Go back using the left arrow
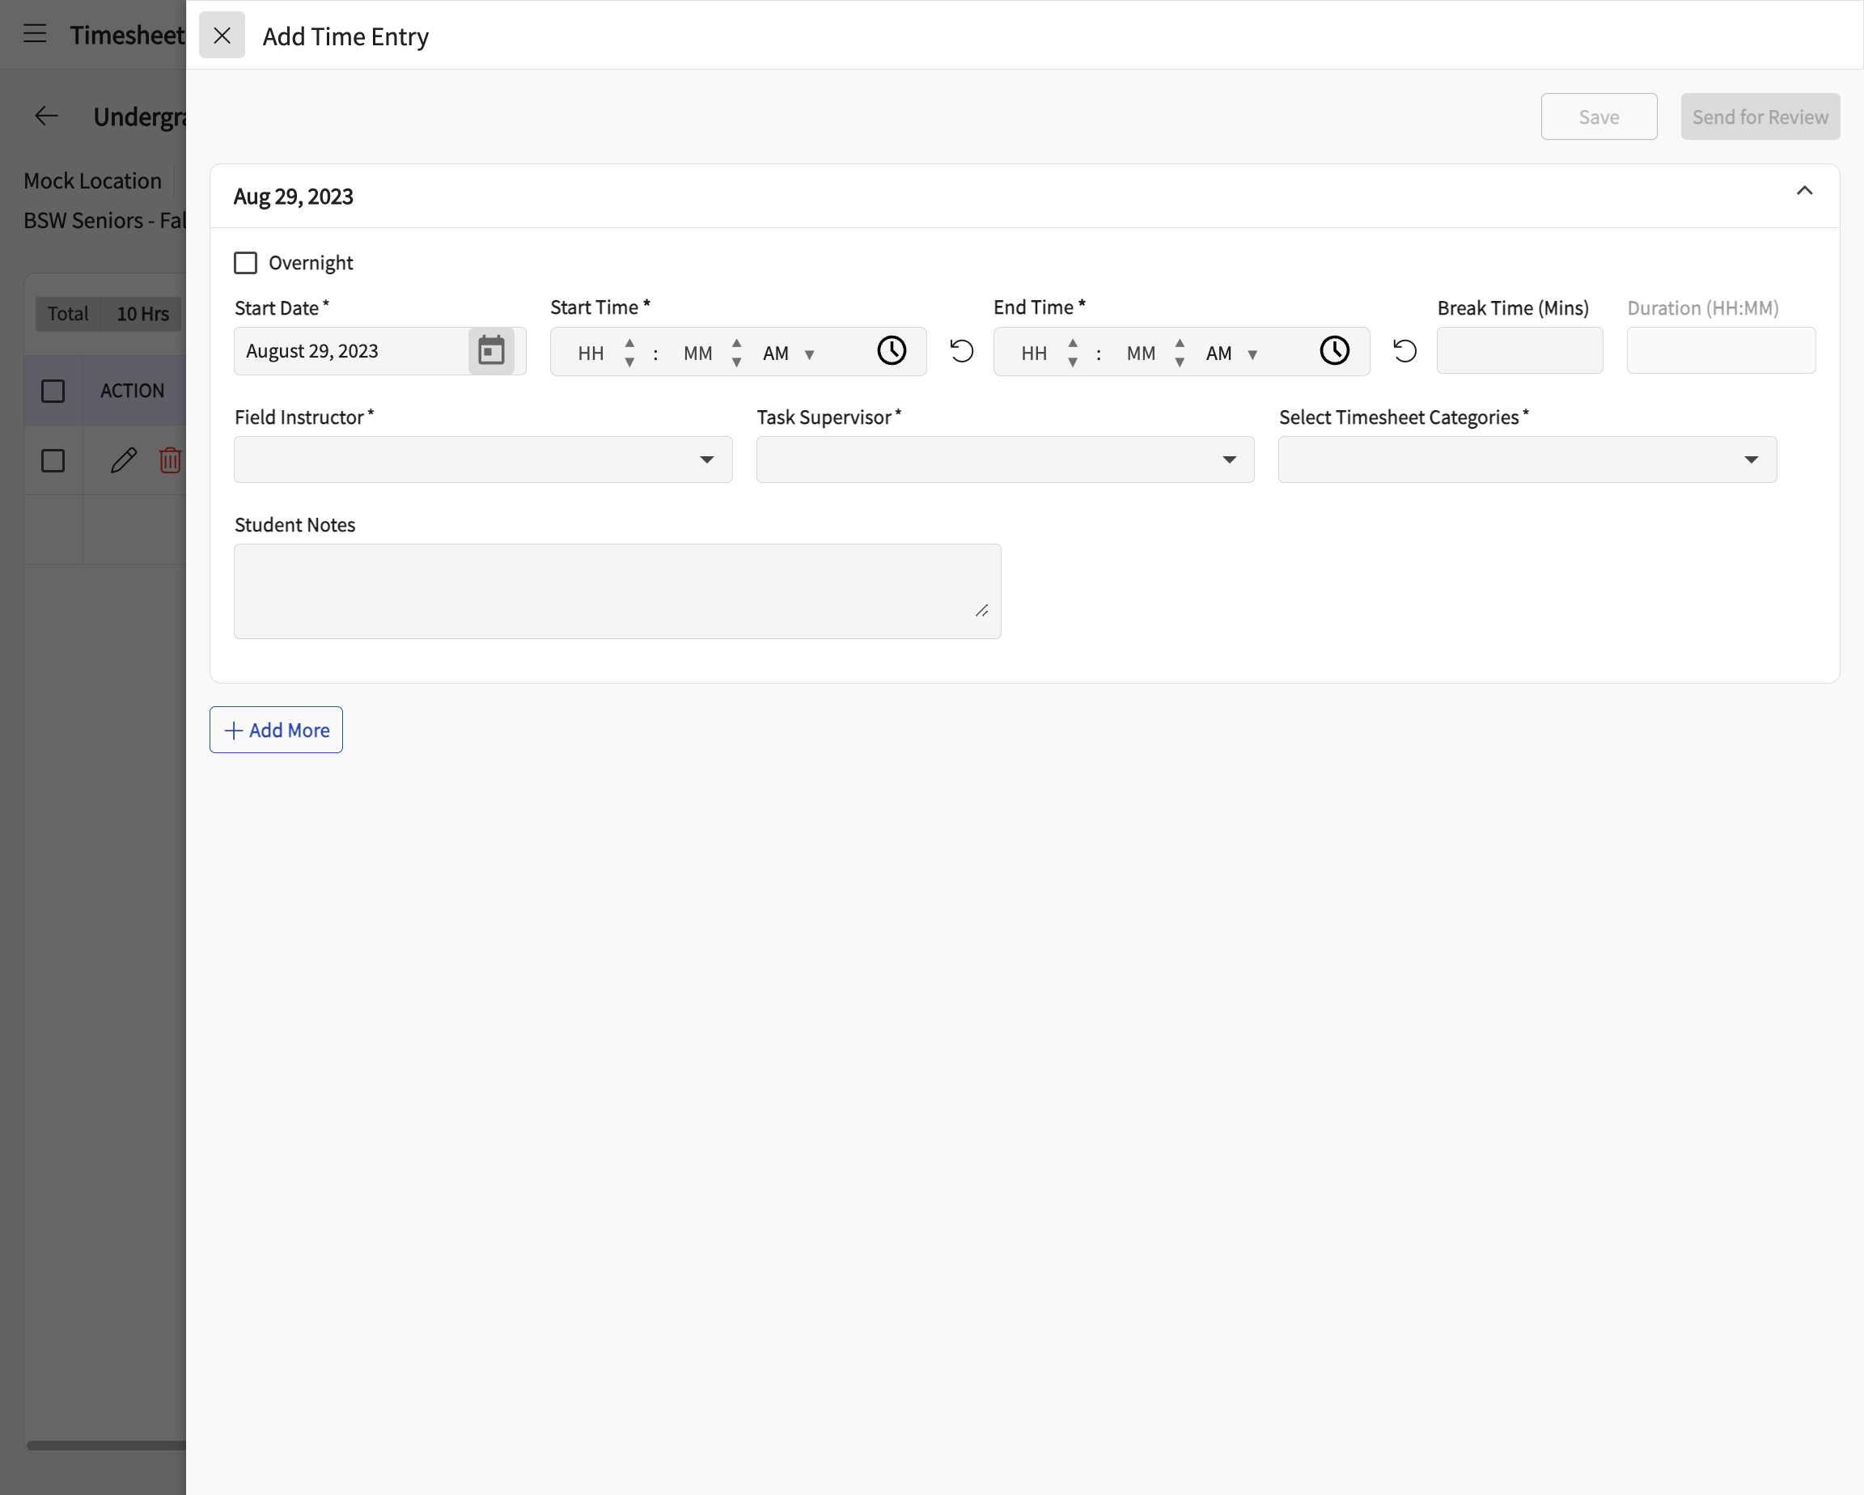1864x1495 pixels. tap(46, 116)
